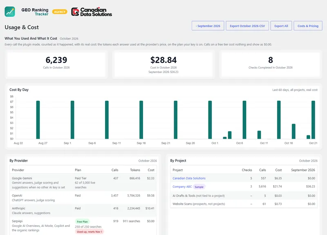Screen dimensions: 327x235
Task: Click the GEO Ranking Tracker chart logo icon
Action: click(x=10, y=12)
